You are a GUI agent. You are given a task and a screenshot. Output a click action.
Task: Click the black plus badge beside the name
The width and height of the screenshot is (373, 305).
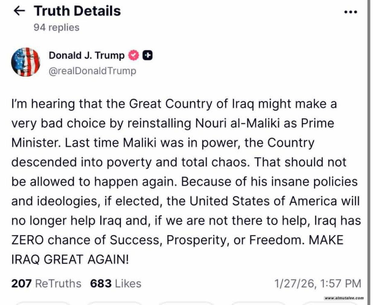pos(147,55)
